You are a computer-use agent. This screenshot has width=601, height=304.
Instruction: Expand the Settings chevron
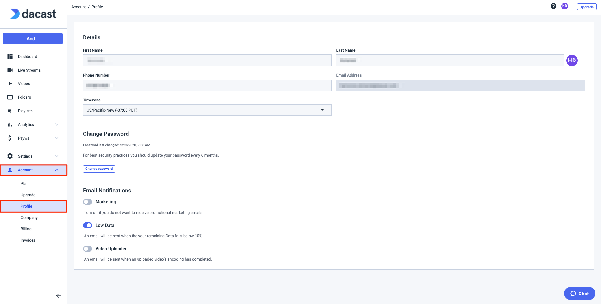[57, 156]
